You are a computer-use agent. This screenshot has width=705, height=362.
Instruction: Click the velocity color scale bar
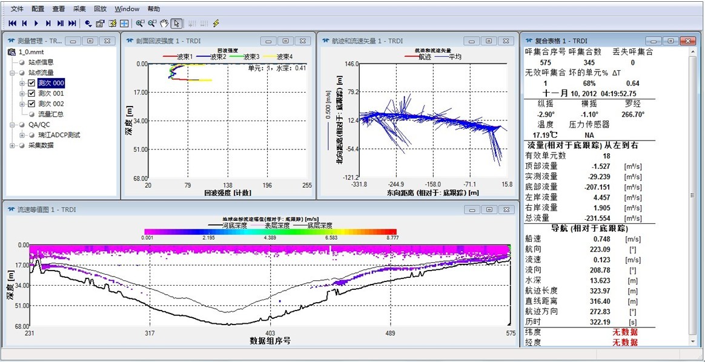[270, 231]
